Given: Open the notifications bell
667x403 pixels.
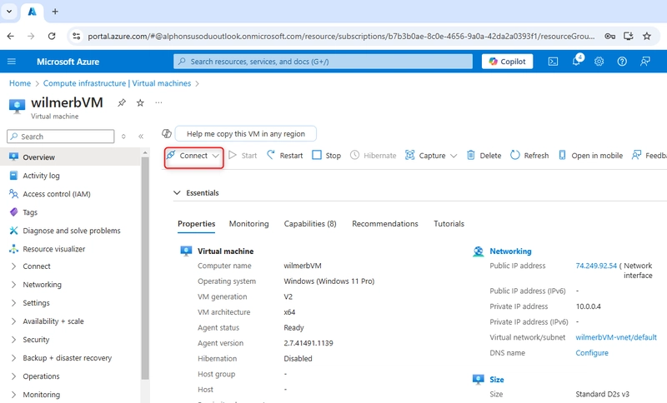Looking at the screenshot, I should [x=576, y=61].
